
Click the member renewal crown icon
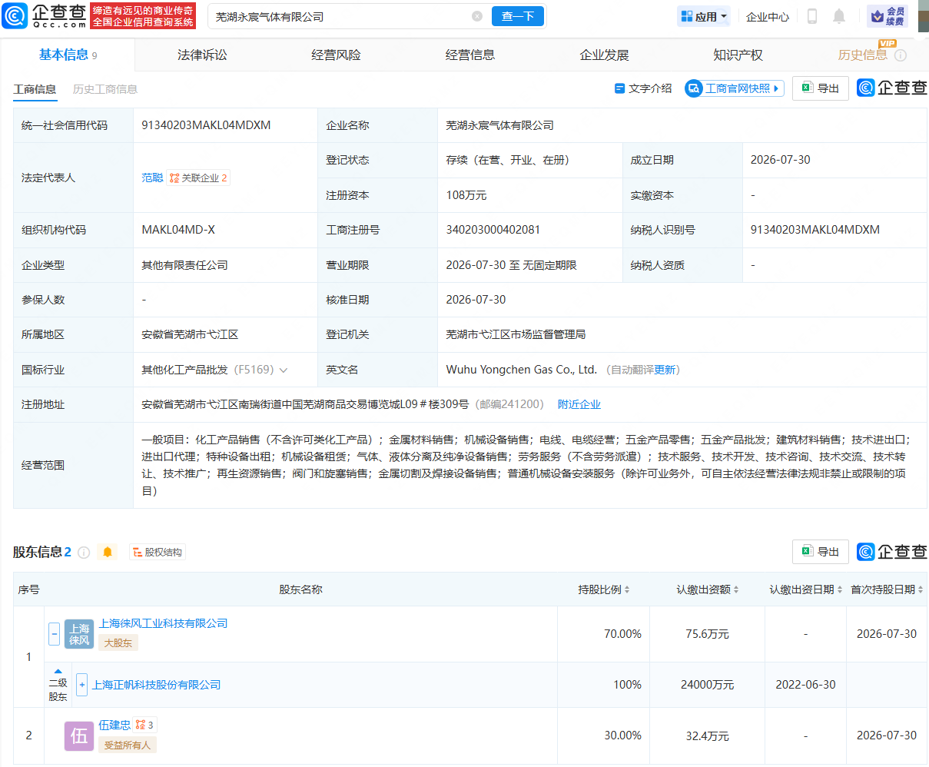point(888,16)
